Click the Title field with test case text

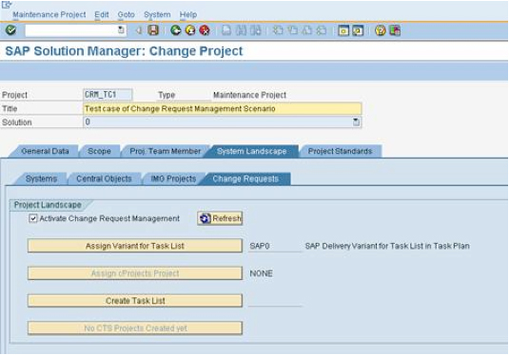point(223,108)
